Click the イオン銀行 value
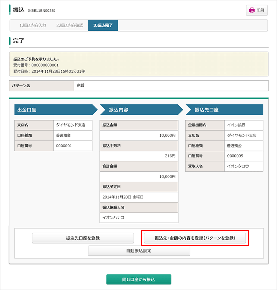The height and width of the screenshot is (290, 277). [236, 125]
